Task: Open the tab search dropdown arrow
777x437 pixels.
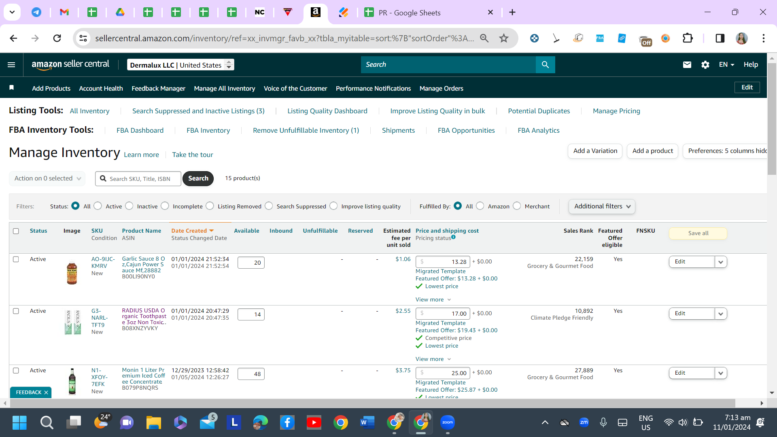Action: point(12,12)
